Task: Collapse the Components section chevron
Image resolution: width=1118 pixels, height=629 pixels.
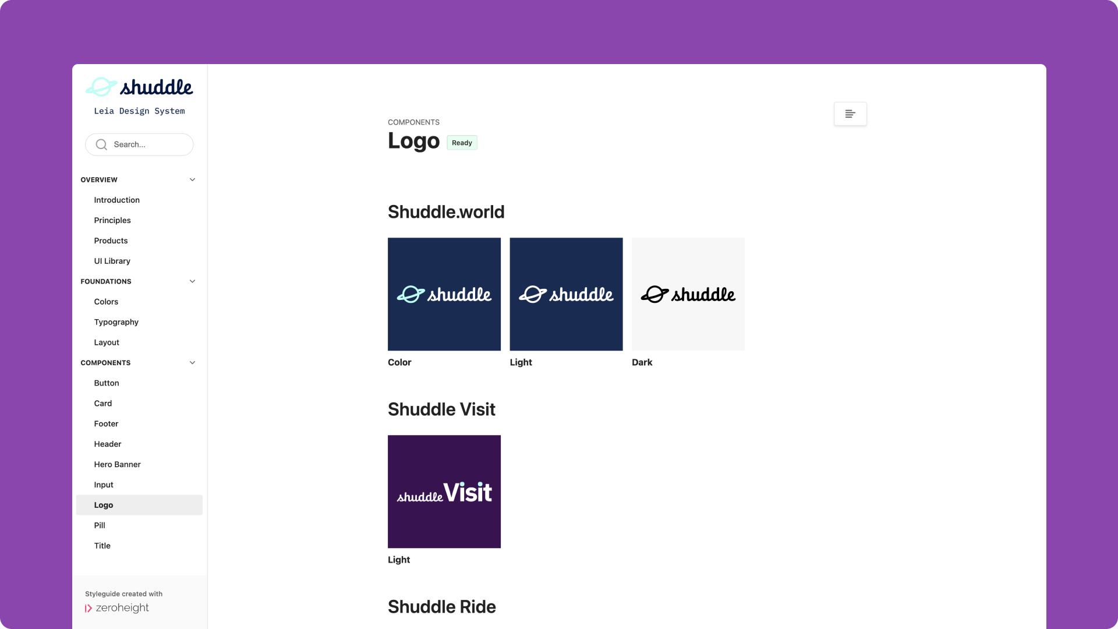Action: point(192,363)
